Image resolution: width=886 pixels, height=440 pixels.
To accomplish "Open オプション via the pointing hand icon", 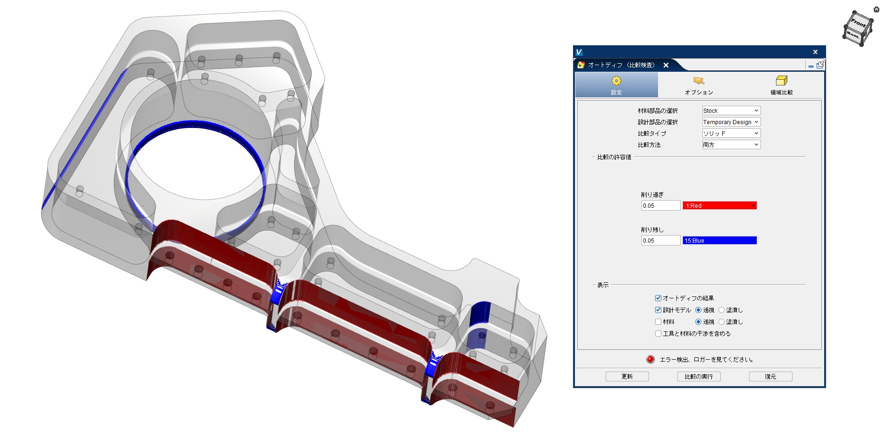I will pos(699,81).
